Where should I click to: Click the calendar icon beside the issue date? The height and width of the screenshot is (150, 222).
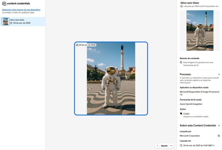coord(181,146)
